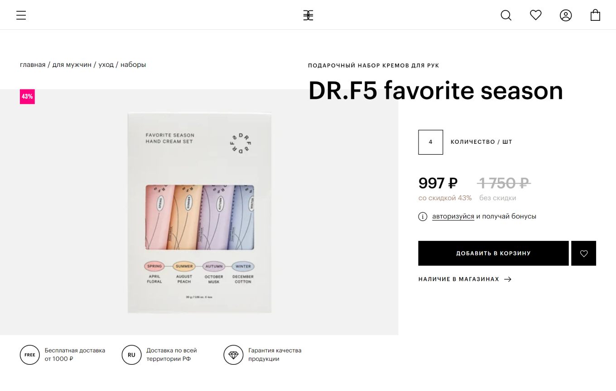Go to the «главная» breadcrumb
616x391 pixels.
coord(33,65)
